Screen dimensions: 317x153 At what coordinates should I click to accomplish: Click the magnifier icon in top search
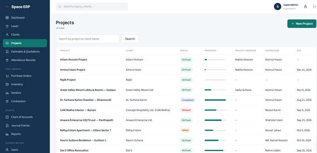pyautogui.click(x=60, y=7)
